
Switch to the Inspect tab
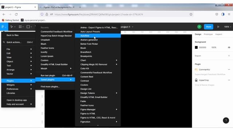[218, 34]
